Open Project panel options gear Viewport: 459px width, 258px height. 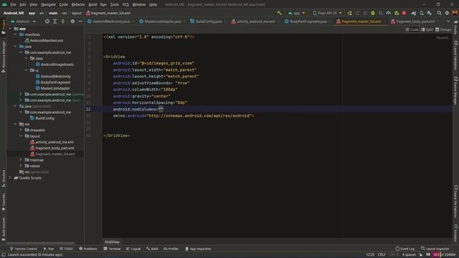pyautogui.click(x=72, y=21)
